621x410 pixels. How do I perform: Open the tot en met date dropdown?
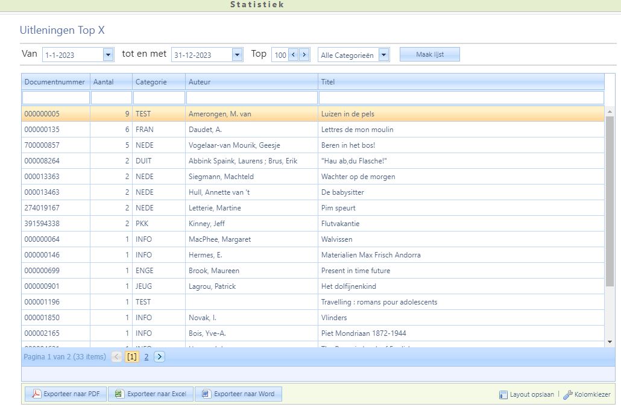[237, 55]
